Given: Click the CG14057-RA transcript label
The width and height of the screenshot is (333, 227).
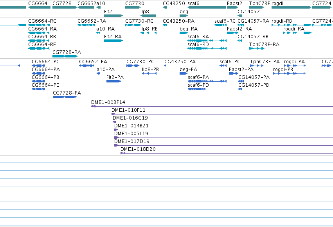Looking at the screenshot, I should pos(253,21).
